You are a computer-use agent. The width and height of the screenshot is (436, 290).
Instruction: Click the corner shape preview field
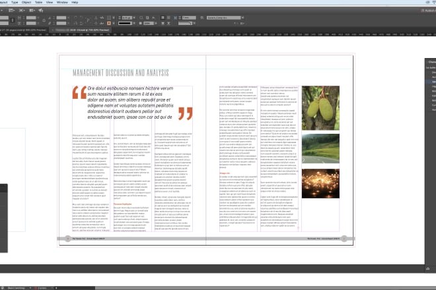pos(185,23)
